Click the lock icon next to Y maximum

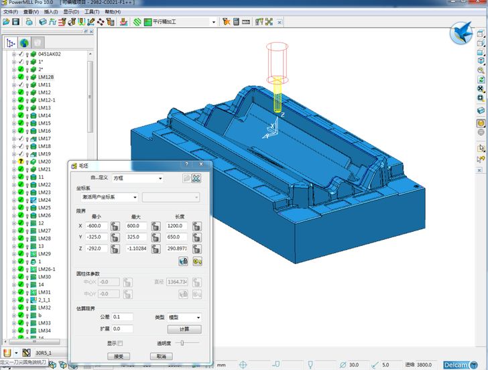[x=156, y=238]
